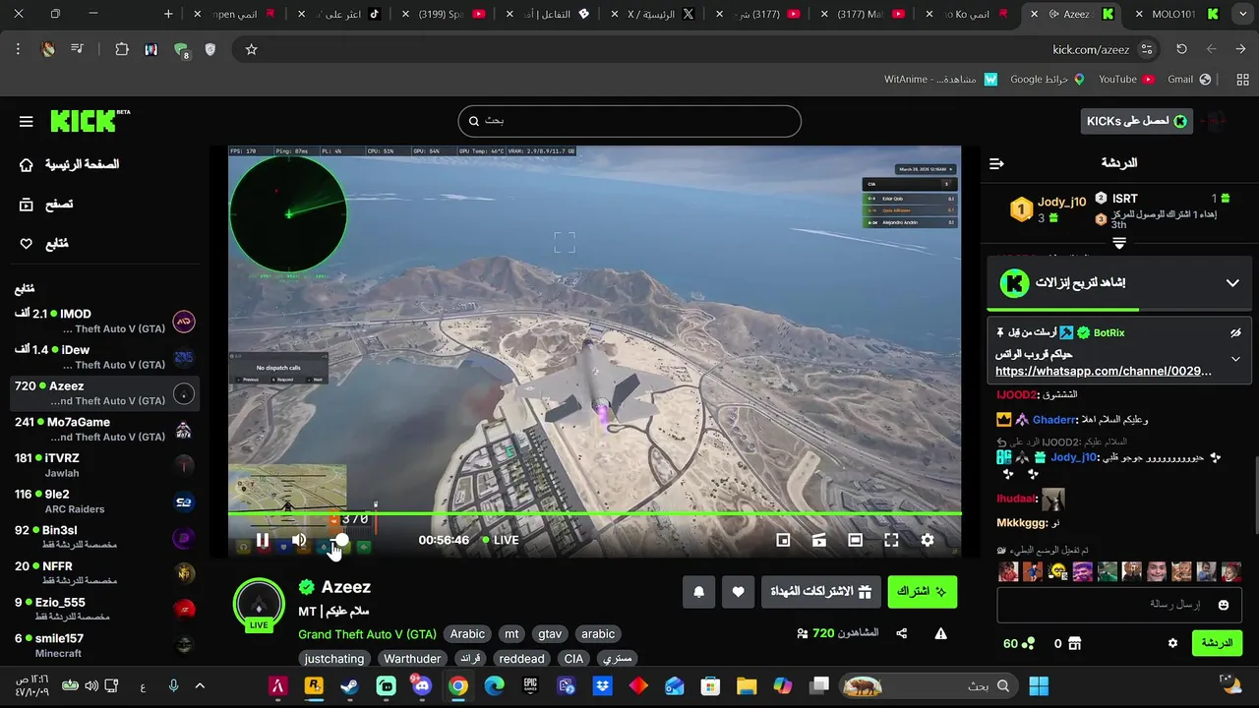The width and height of the screenshot is (1259, 708).
Task: Click the green subscribe button
Action: [x=922, y=592]
